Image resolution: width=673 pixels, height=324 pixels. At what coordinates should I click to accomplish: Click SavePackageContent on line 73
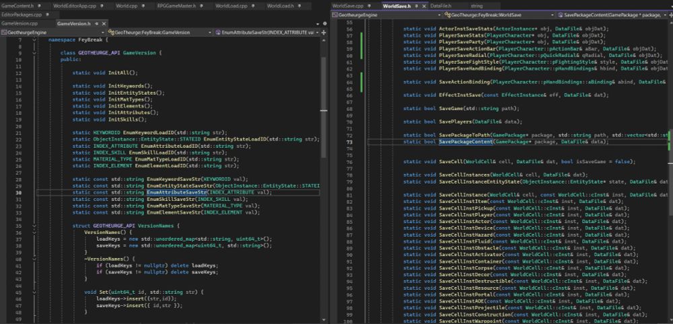point(466,141)
